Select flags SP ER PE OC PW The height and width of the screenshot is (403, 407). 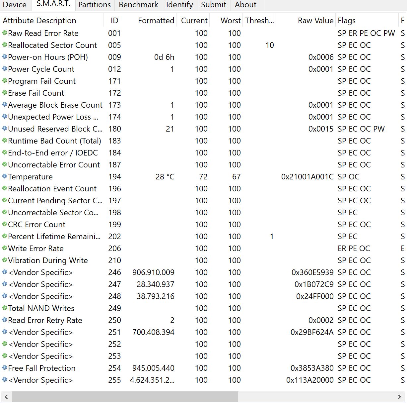[x=366, y=33]
